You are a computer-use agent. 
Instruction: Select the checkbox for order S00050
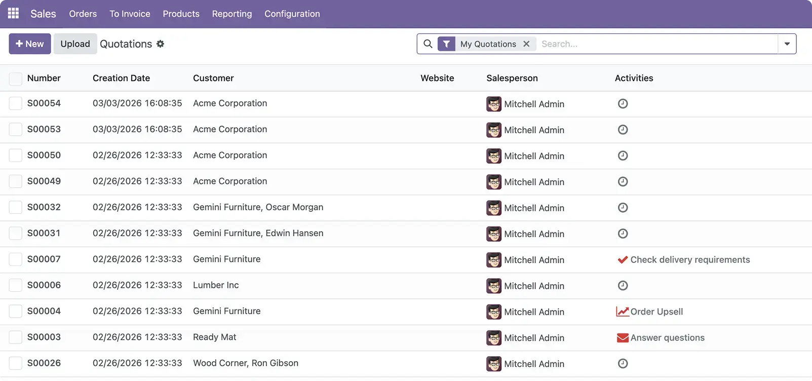click(x=16, y=156)
